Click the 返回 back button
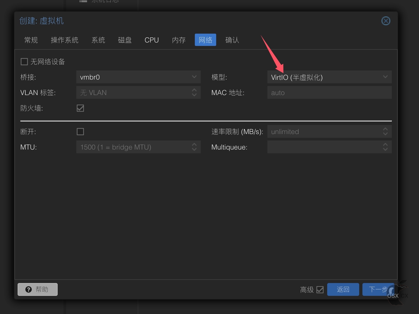Screen dimensions: 419x314 click(343, 289)
